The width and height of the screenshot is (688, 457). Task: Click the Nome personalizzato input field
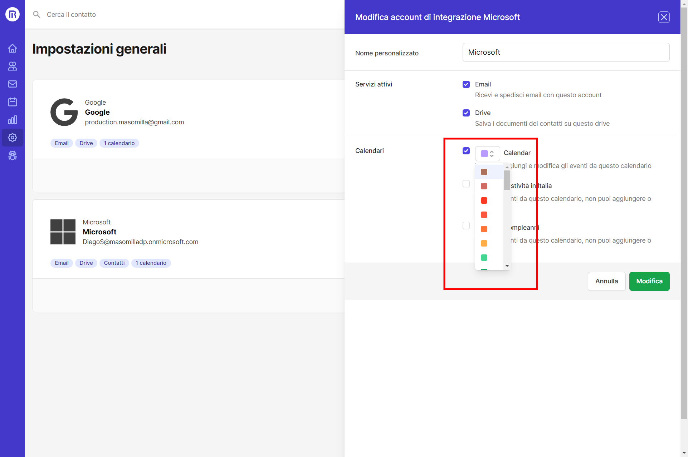(x=565, y=52)
